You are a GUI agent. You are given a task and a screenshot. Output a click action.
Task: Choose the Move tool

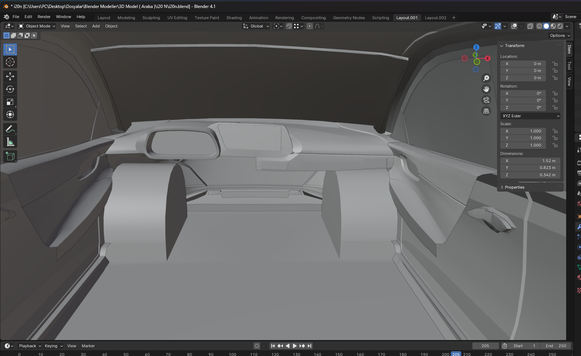coord(10,76)
